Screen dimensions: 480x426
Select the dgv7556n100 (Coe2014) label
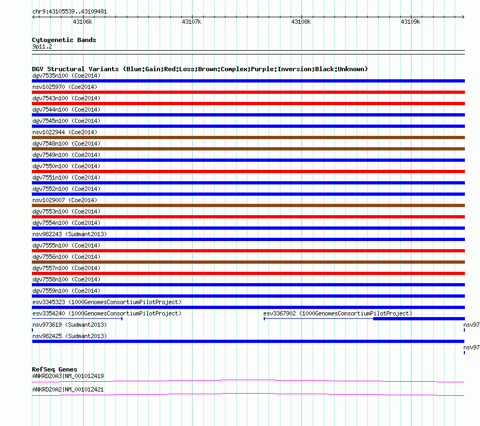tap(66, 257)
